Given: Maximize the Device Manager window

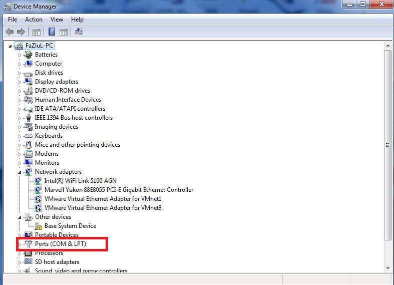Looking at the screenshot, I should [x=363, y=4].
